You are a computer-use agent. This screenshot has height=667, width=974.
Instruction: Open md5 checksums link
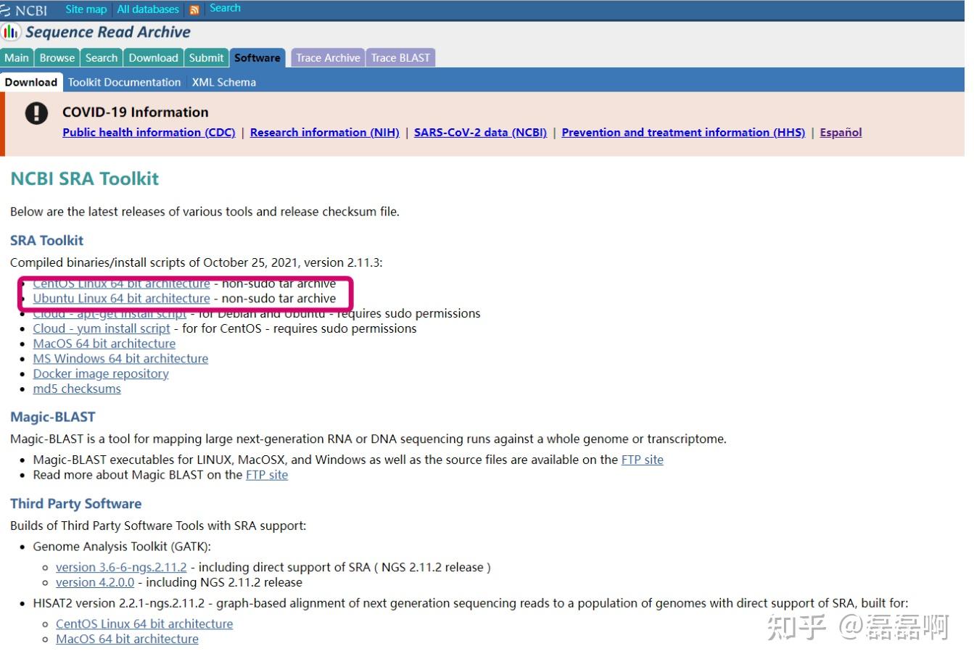(x=77, y=390)
